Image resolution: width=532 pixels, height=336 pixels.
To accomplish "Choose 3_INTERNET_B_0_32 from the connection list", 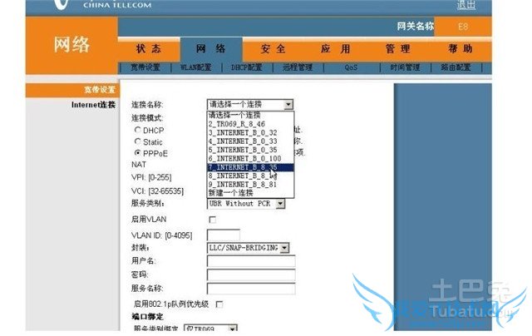I will (x=250, y=132).
